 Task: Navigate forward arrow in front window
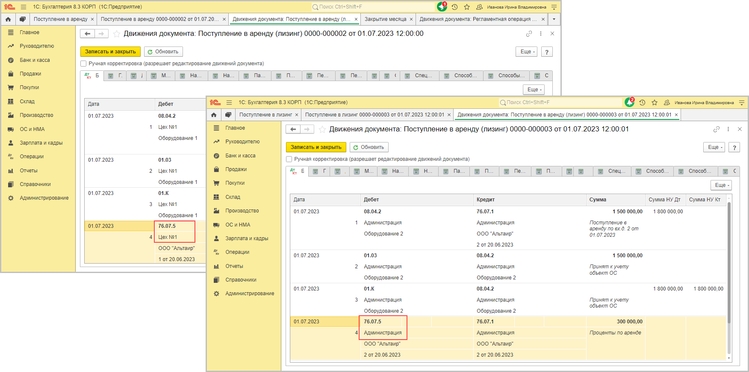[x=307, y=129]
